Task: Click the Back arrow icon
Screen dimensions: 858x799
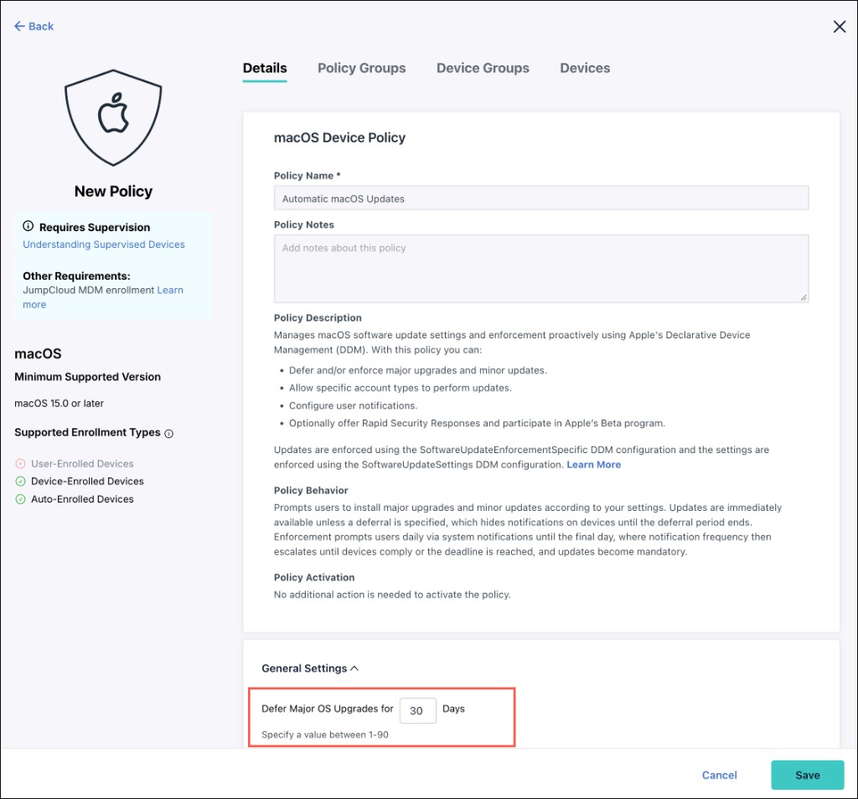Action: tap(20, 26)
